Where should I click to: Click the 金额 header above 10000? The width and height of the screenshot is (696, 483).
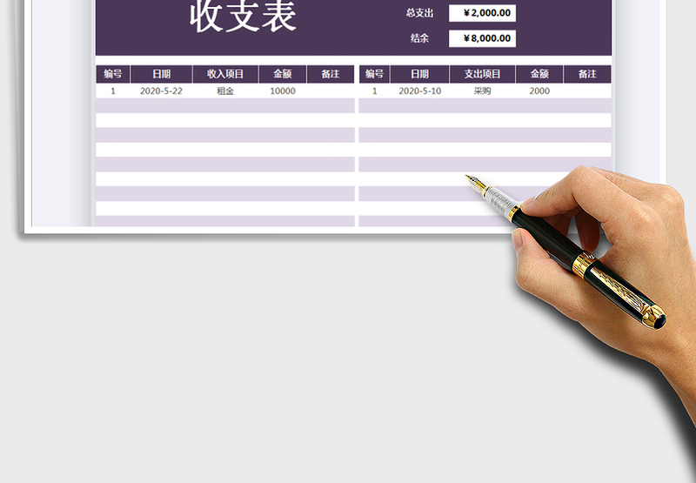pos(283,74)
